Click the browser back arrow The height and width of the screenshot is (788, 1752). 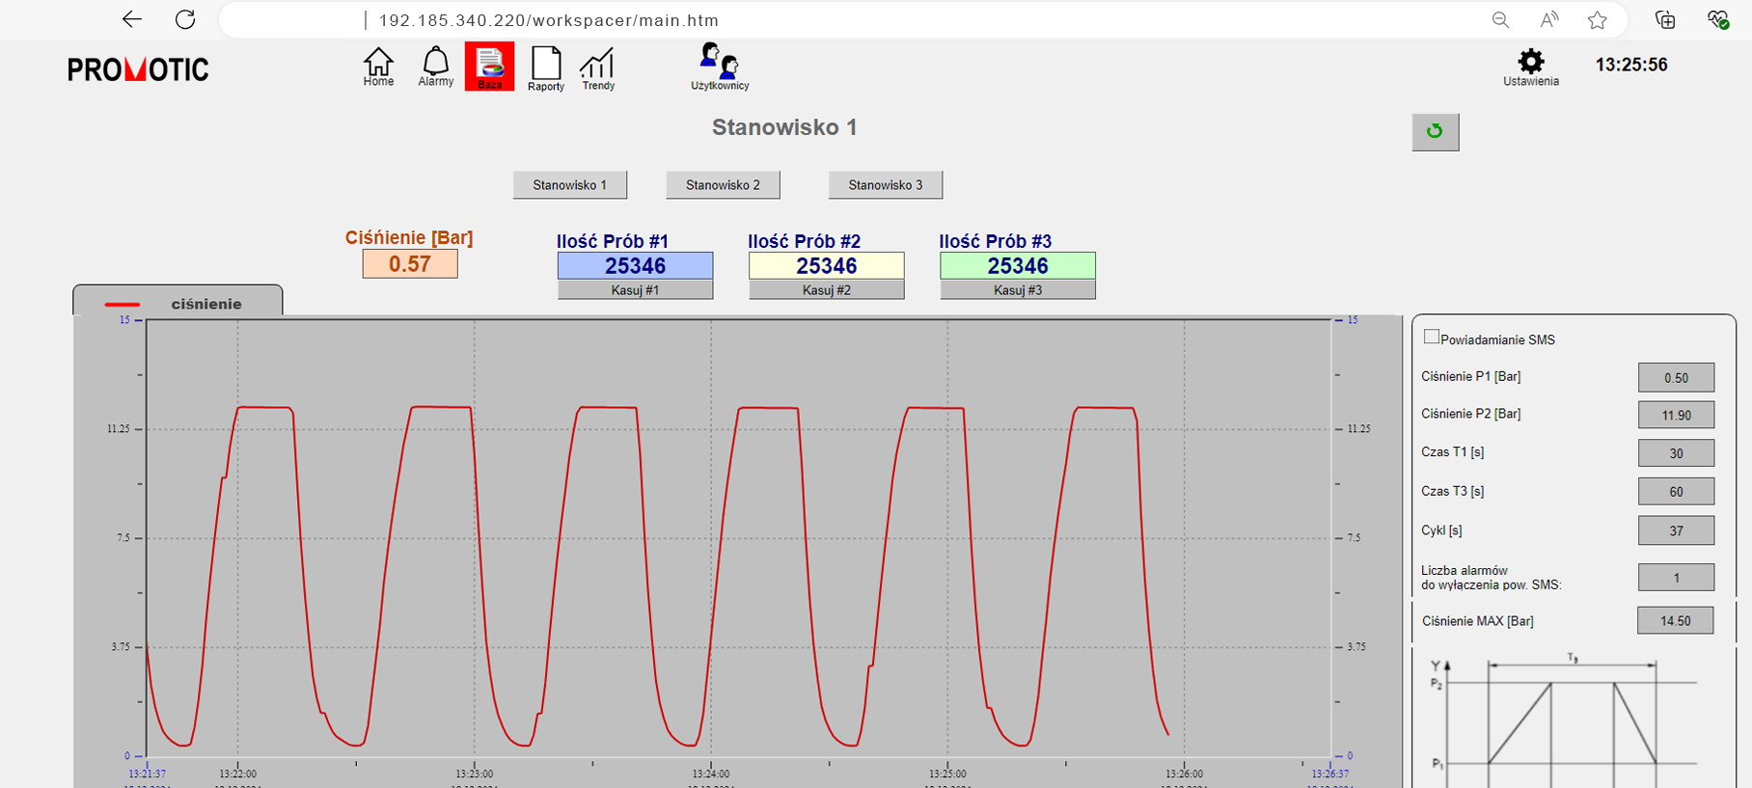coord(132,19)
